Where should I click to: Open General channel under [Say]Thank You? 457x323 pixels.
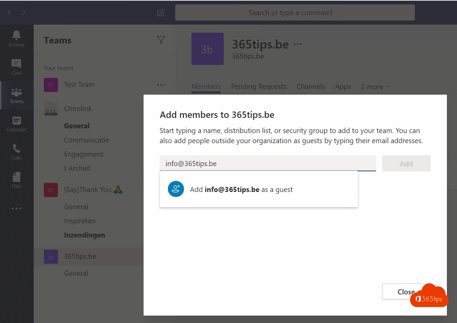pos(76,206)
